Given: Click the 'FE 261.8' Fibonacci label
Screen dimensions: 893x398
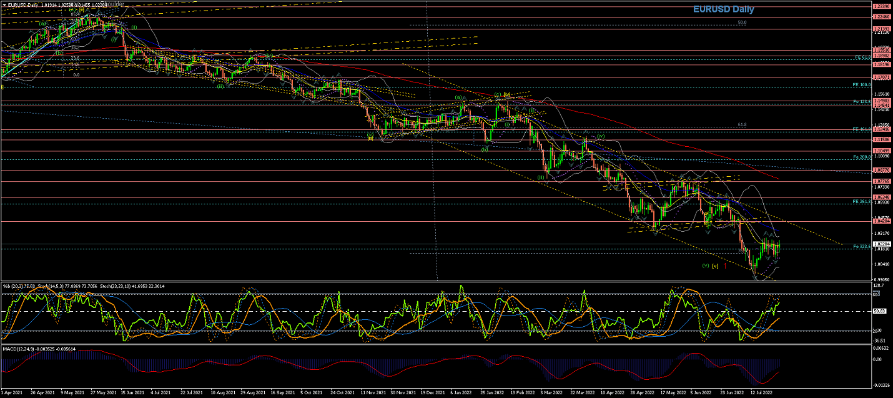Looking at the screenshot, I should (x=862, y=202).
